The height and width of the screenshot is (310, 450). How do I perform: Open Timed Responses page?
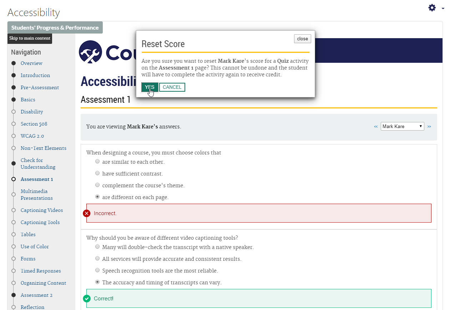click(x=41, y=271)
